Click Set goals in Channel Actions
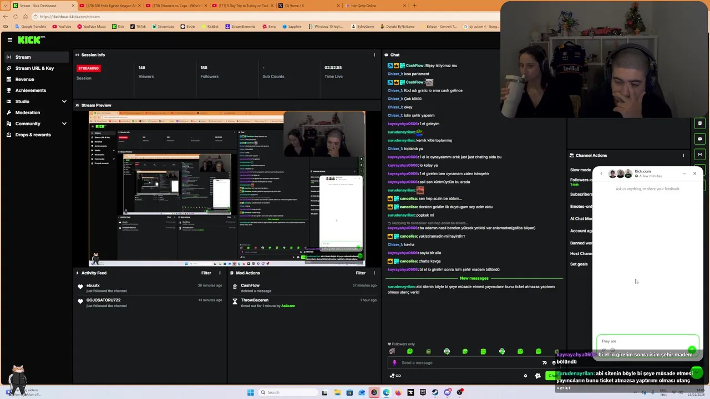The image size is (710, 399). coord(579,264)
